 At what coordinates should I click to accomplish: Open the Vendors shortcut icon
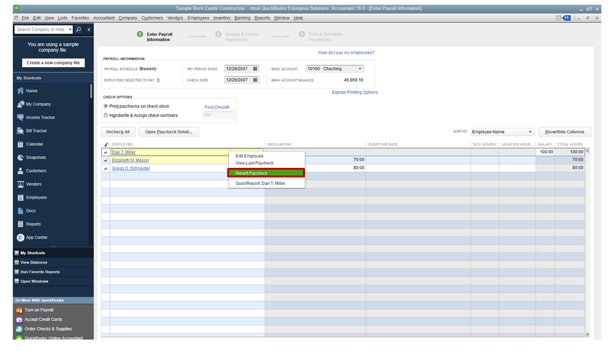coord(20,184)
